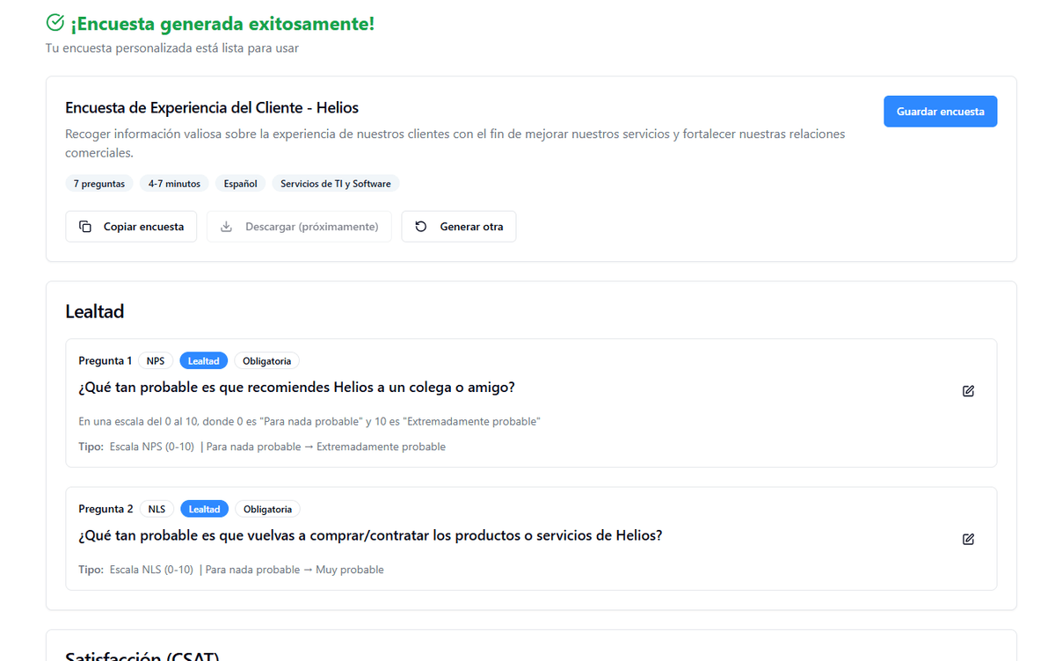Viewport: 1055px width, 661px height.
Task: Click the copy icon in Copiar encuesta
Action: click(85, 227)
